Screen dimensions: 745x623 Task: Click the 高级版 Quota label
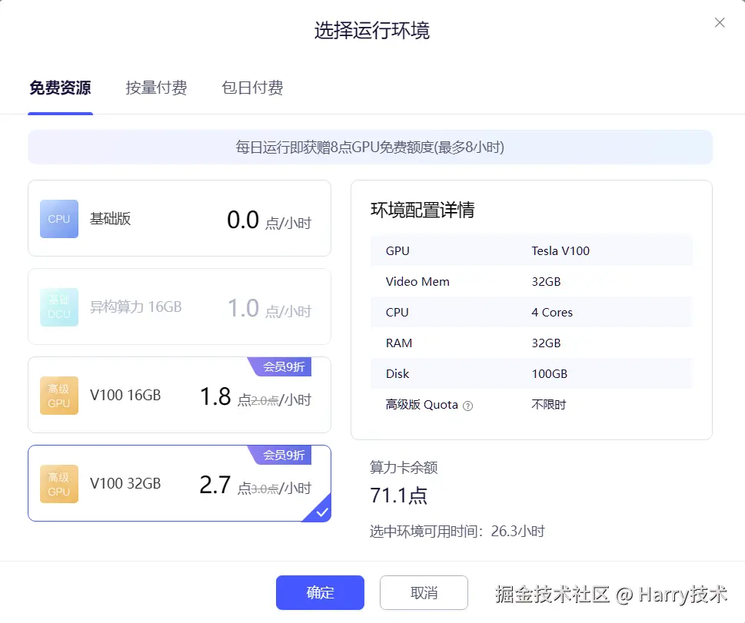(422, 405)
